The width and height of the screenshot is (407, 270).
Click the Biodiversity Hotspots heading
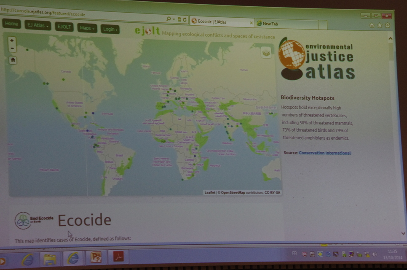coord(307,98)
